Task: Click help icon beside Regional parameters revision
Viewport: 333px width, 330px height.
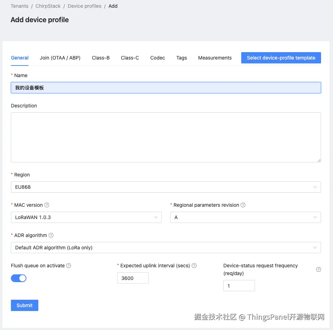Action: (243, 205)
